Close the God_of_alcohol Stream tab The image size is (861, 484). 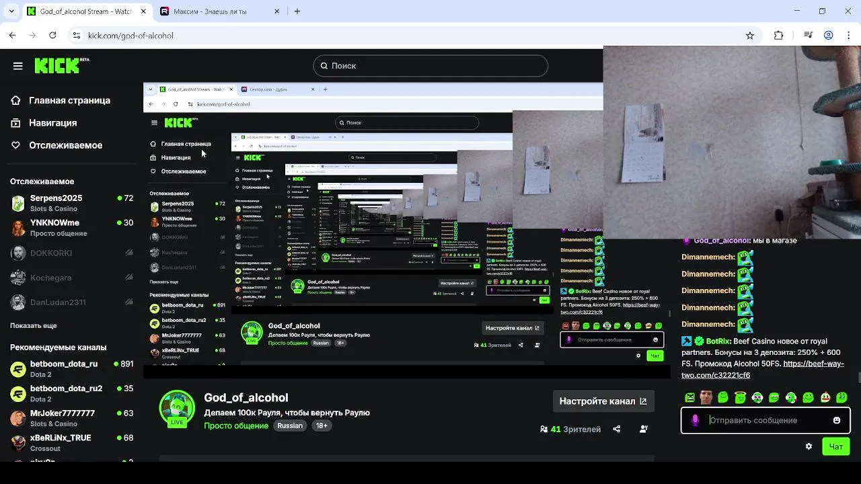click(x=144, y=11)
